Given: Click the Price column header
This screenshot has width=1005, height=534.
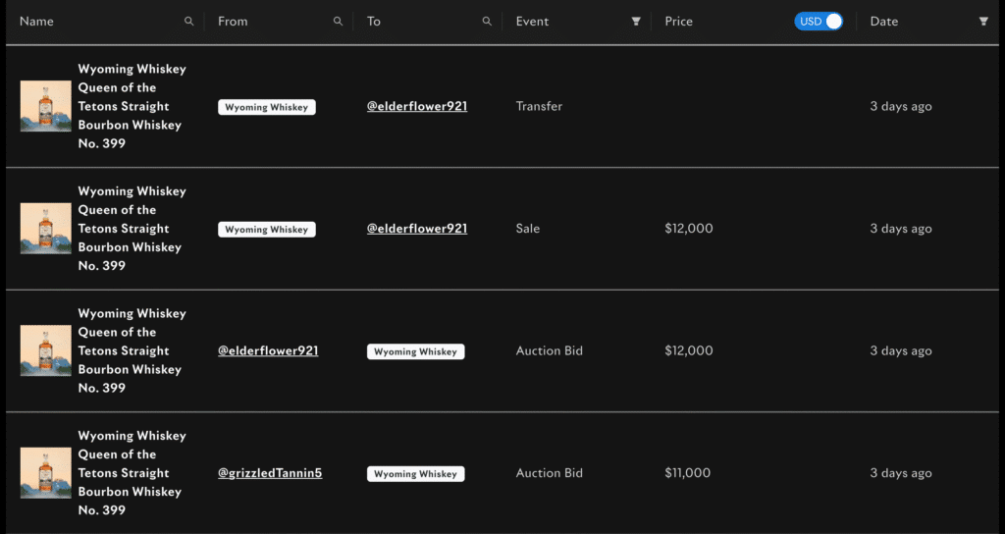Looking at the screenshot, I should coord(679,22).
